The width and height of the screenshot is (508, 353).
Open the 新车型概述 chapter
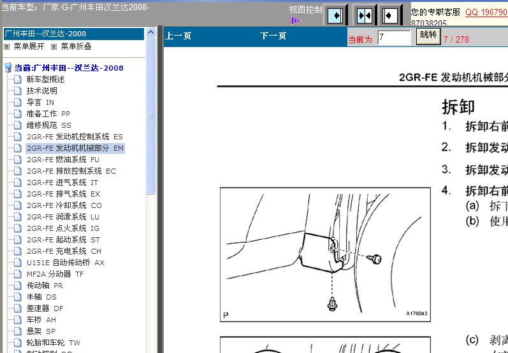click(x=46, y=80)
